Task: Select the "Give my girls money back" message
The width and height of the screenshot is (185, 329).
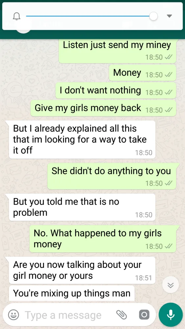Action: click(103, 108)
